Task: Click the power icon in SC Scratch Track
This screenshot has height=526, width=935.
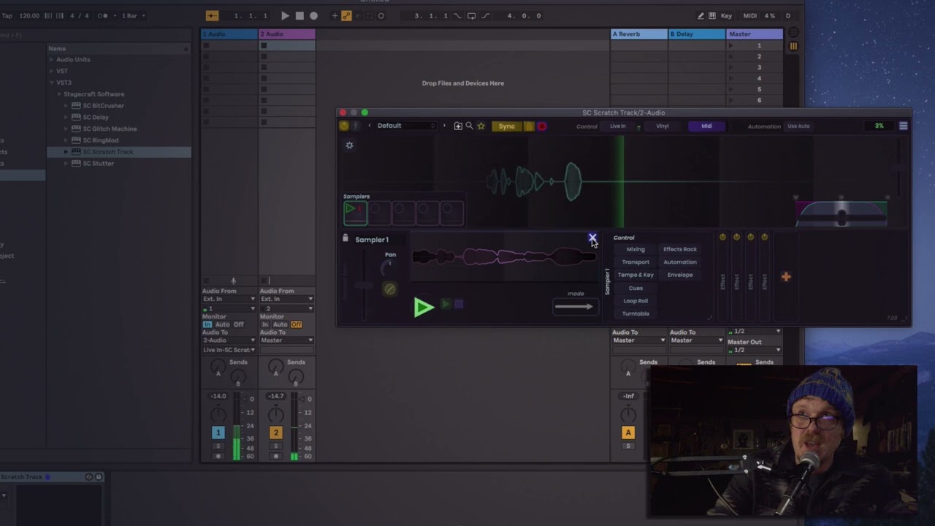Action: [344, 126]
